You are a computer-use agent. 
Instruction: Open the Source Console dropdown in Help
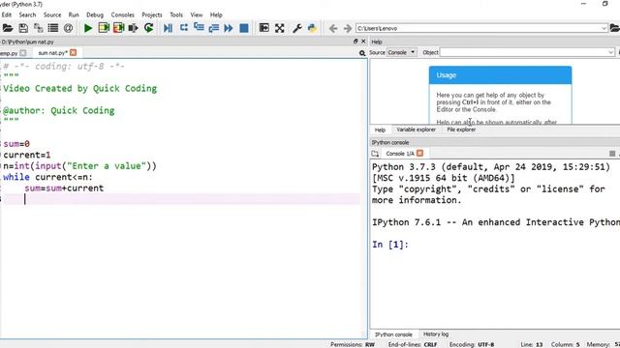pos(401,52)
